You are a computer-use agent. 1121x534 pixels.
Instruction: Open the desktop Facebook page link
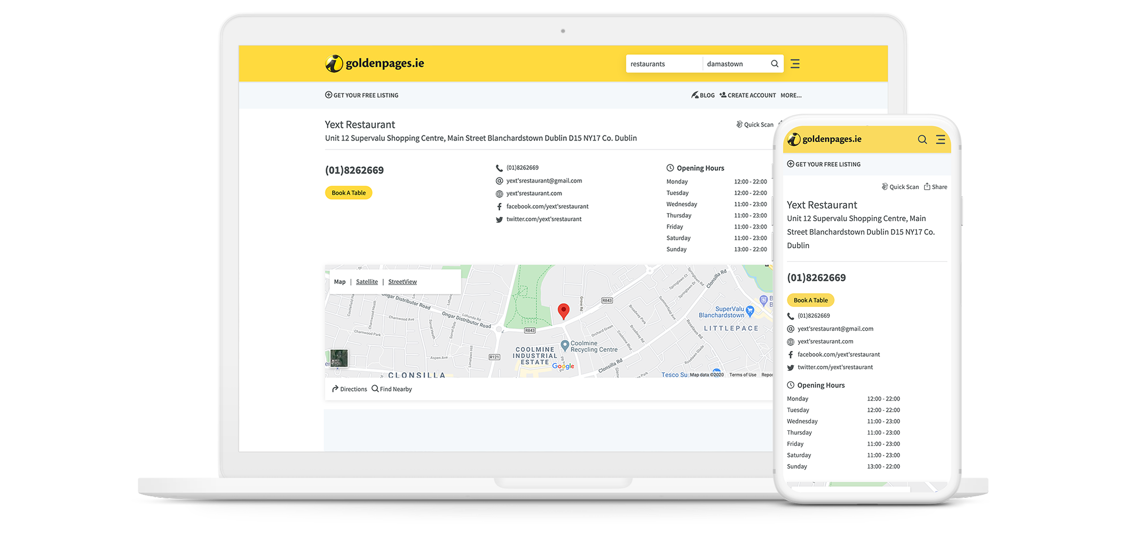click(547, 207)
